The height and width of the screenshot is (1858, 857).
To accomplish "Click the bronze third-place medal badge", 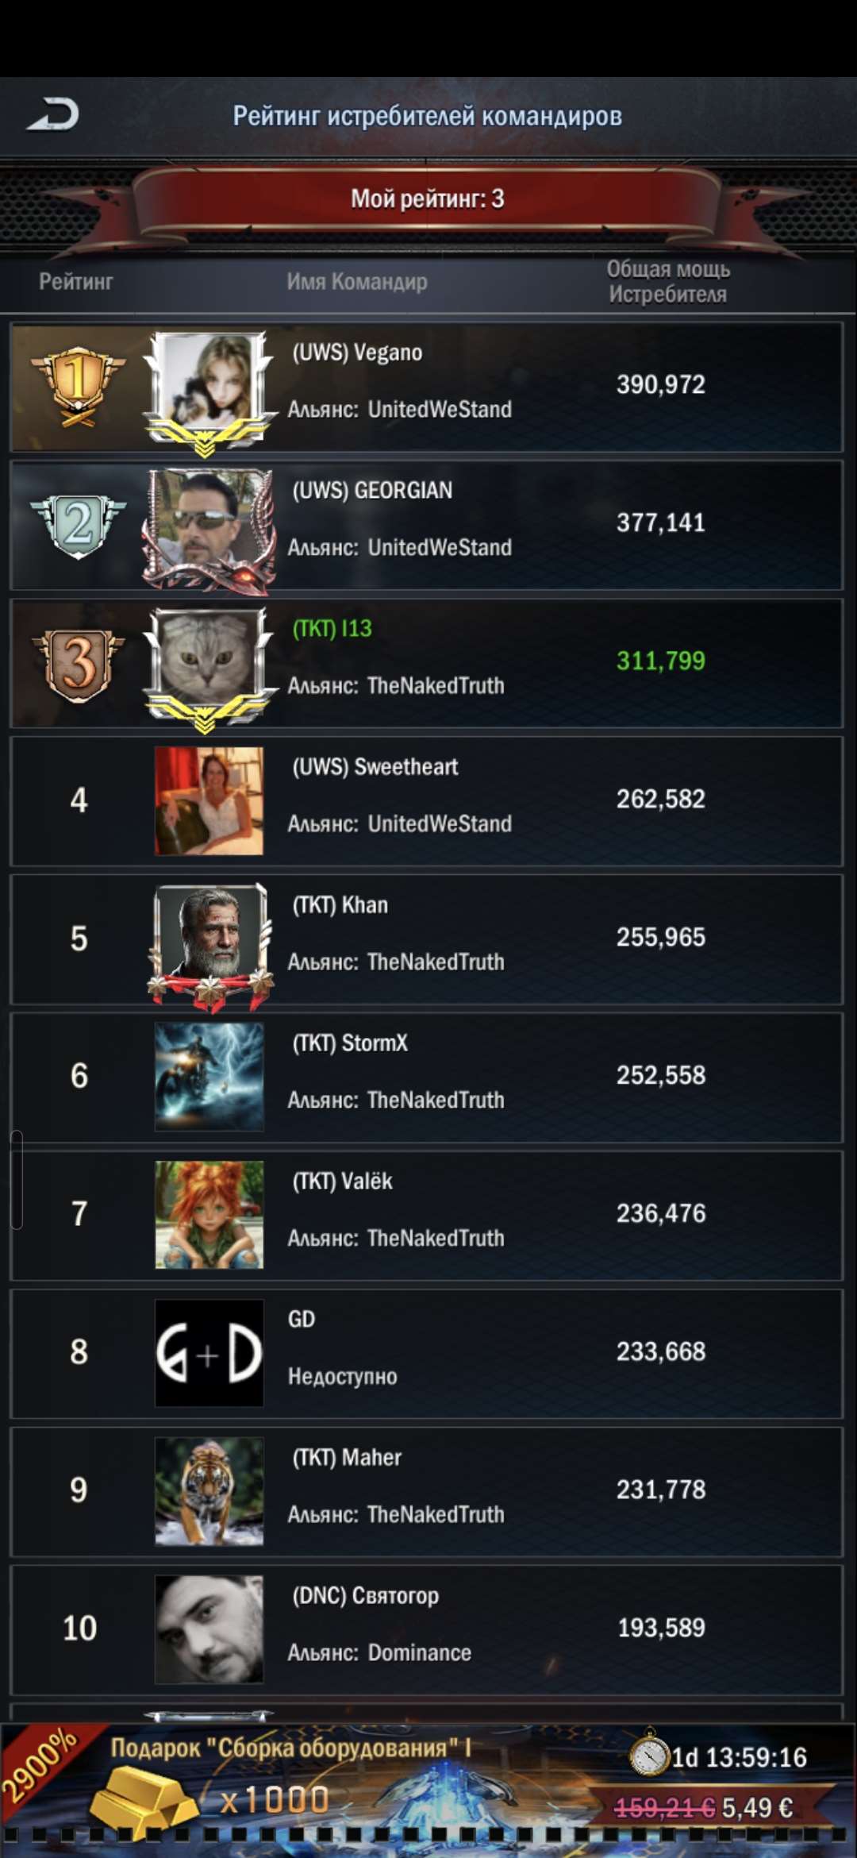I will 78,664.
